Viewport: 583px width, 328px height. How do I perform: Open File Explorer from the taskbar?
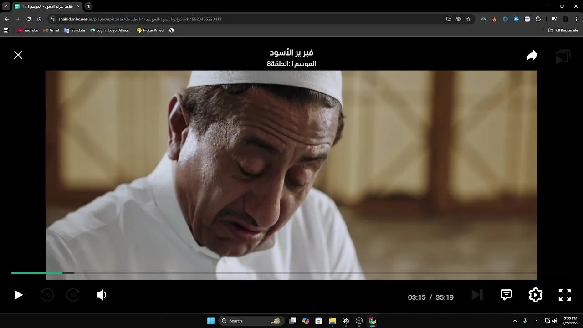[332, 321]
